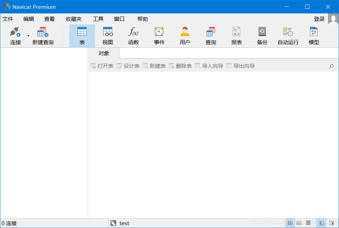Minimize the Navicat Premium window

287,7
